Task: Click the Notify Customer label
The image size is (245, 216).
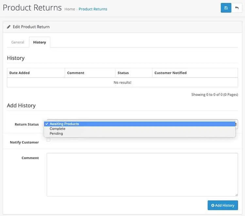Action: click(x=24, y=142)
